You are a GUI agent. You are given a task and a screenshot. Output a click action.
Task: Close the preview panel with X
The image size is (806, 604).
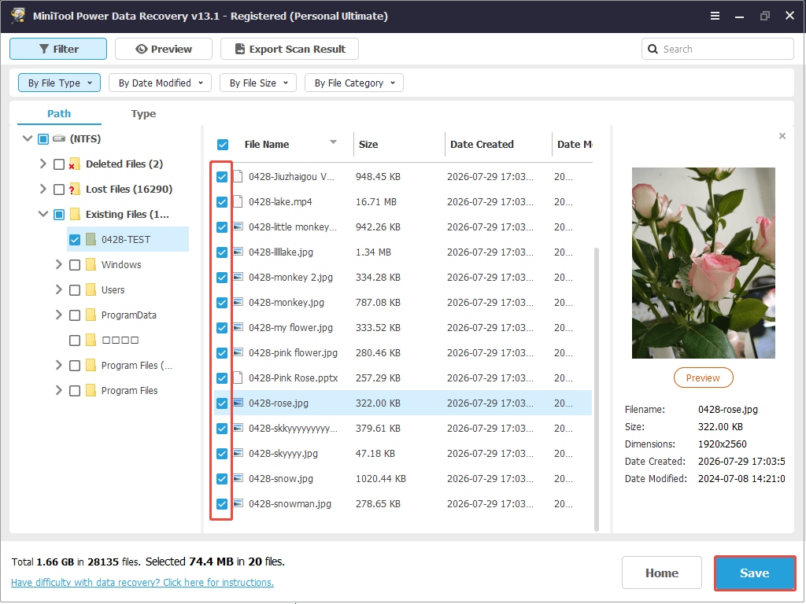coord(782,136)
